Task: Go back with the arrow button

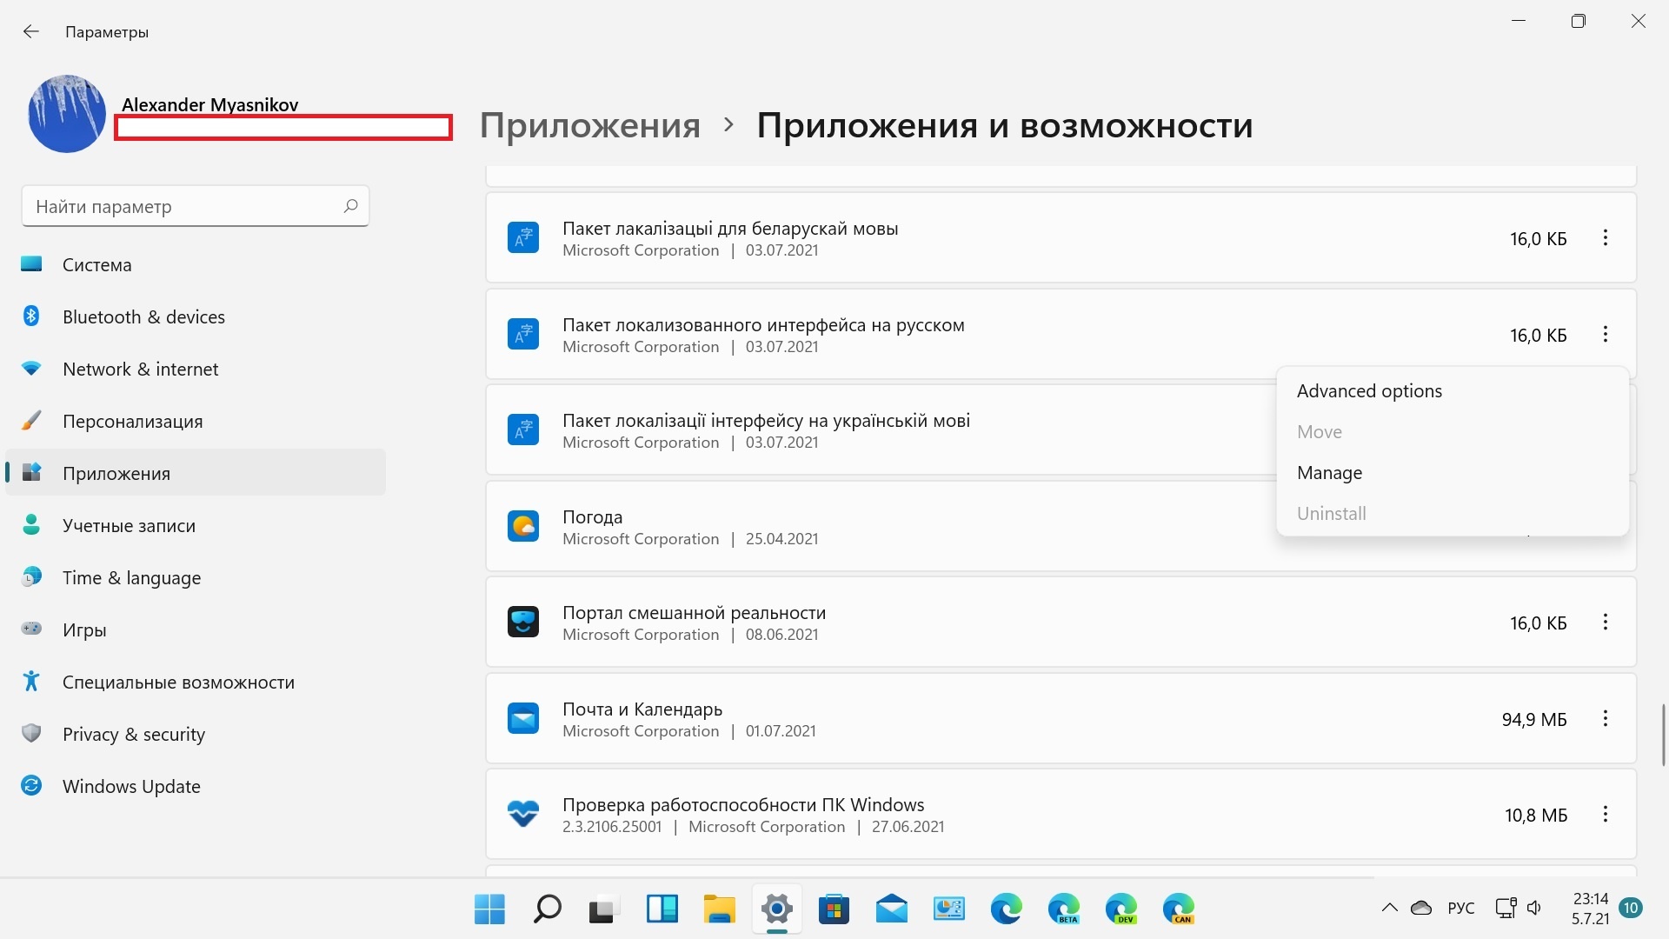Action: pyautogui.click(x=31, y=32)
